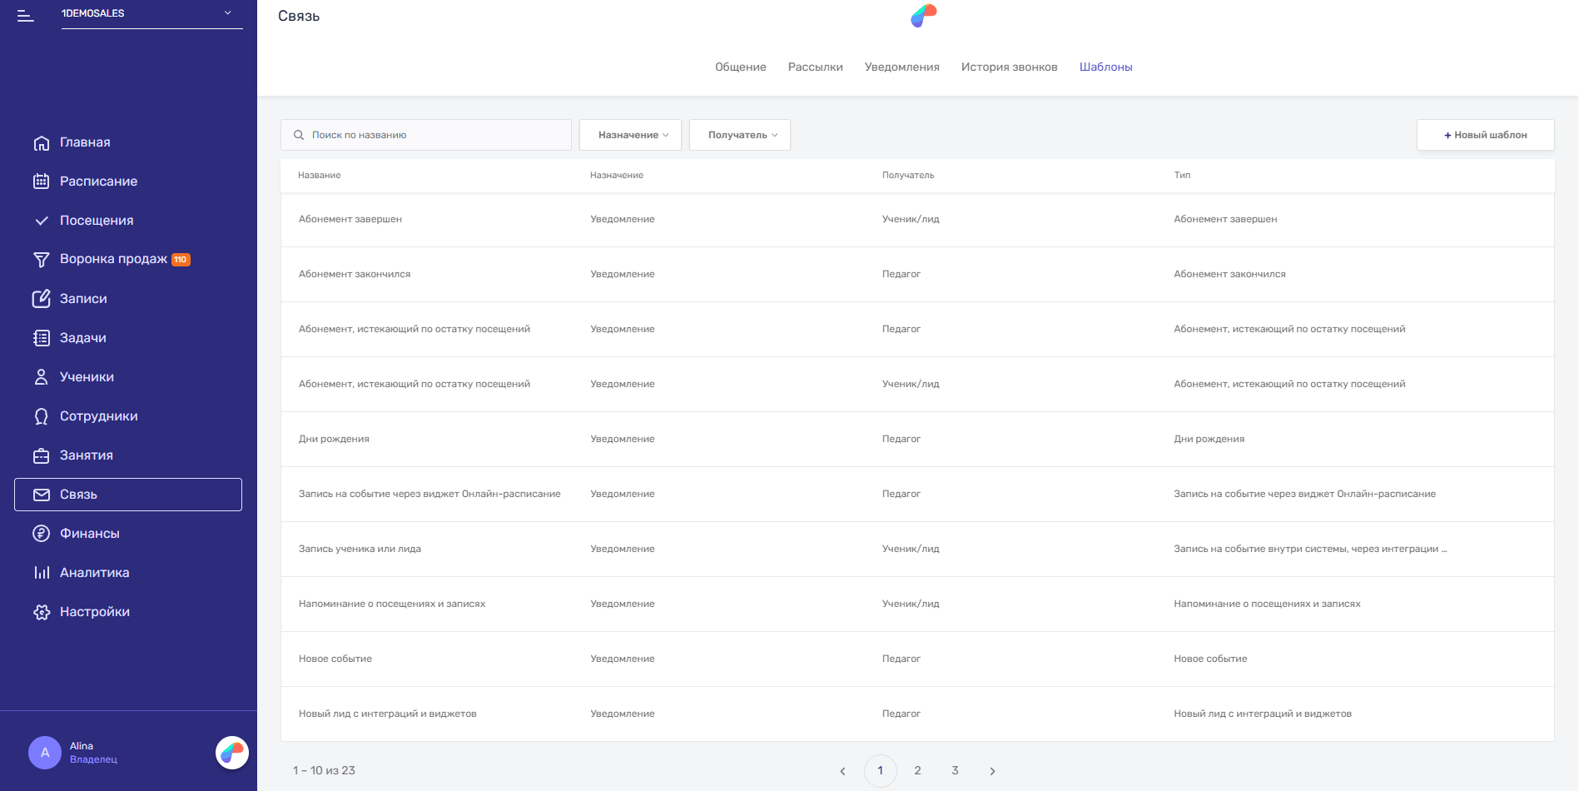Screen dimensions: 1579x791
Task: Click the Настройки gear icon
Action: [x=42, y=612]
